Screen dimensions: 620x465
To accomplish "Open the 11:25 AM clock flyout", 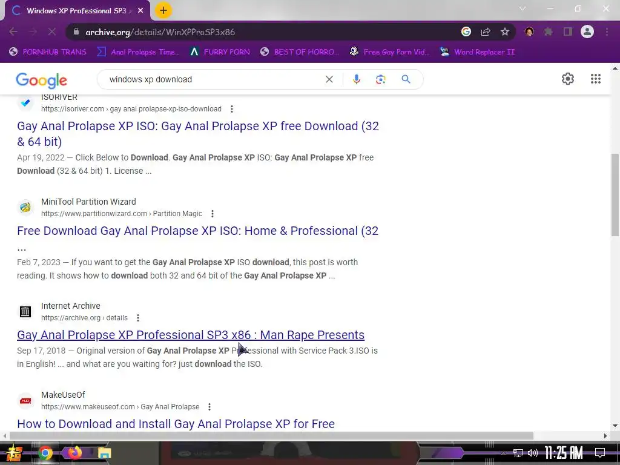I will click(x=564, y=453).
